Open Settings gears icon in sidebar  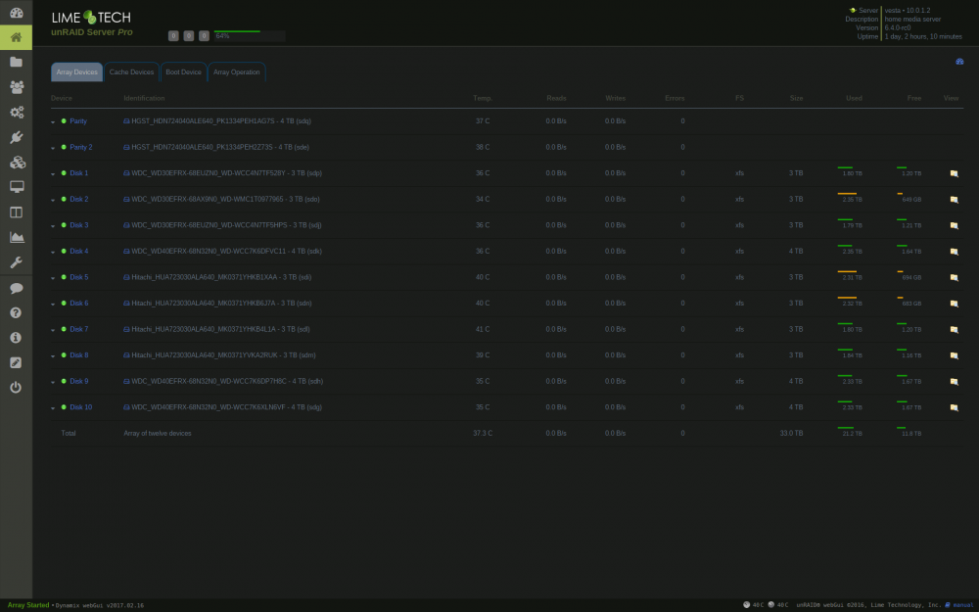click(x=17, y=112)
